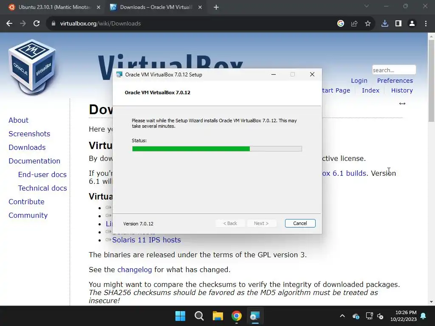The height and width of the screenshot is (326, 435).
Task: Toggle Chrome side panel icon
Action: (398, 24)
